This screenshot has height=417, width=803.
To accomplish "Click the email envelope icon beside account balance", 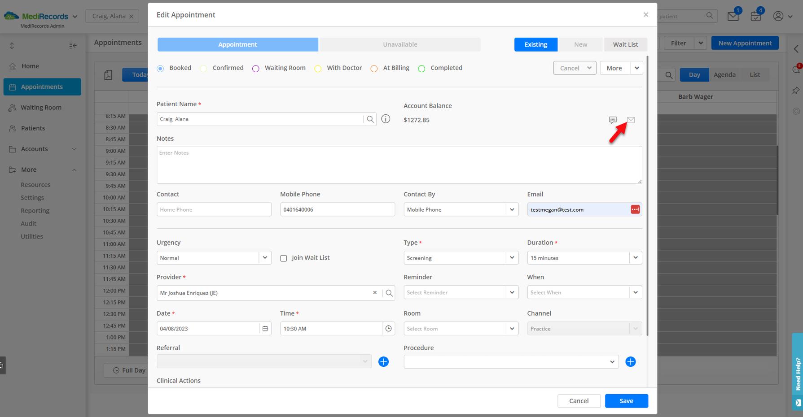I will pyautogui.click(x=631, y=120).
